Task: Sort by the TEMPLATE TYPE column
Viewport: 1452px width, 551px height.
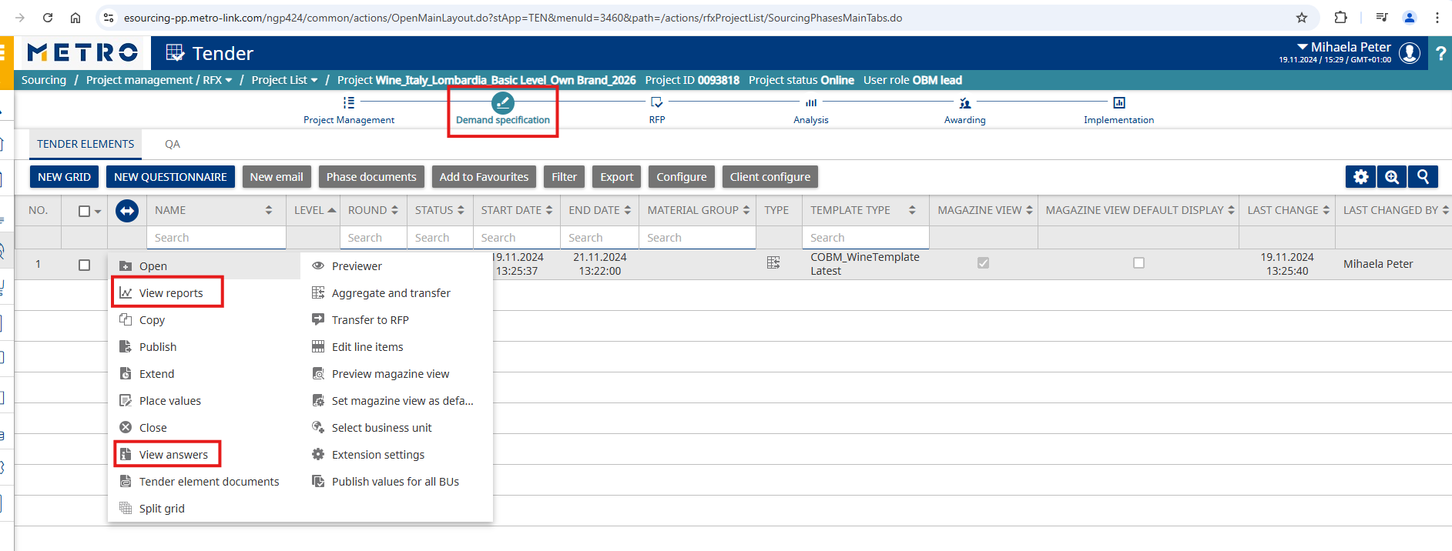Action: click(x=912, y=210)
